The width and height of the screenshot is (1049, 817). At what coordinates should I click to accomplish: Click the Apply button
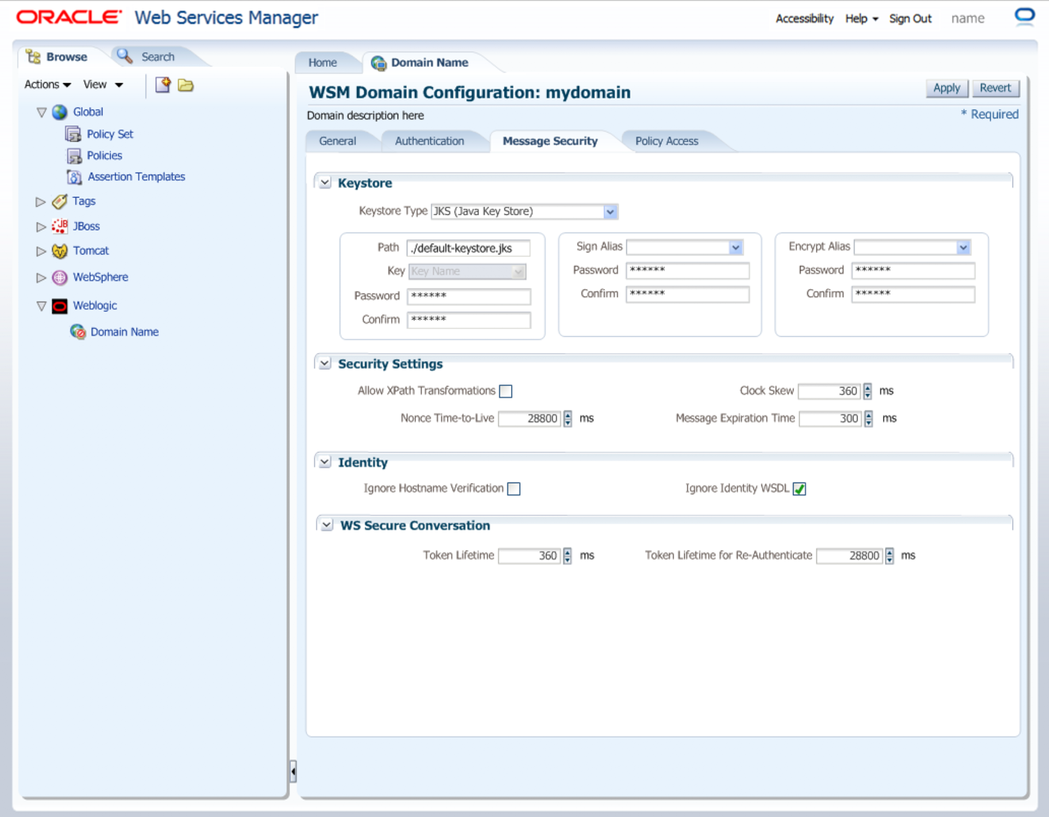[947, 88]
